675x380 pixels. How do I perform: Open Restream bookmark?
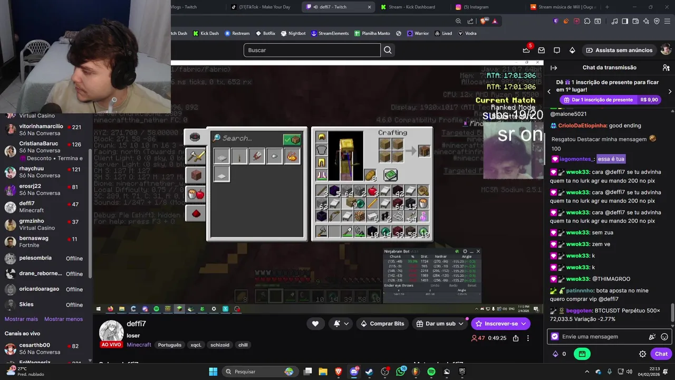(237, 33)
